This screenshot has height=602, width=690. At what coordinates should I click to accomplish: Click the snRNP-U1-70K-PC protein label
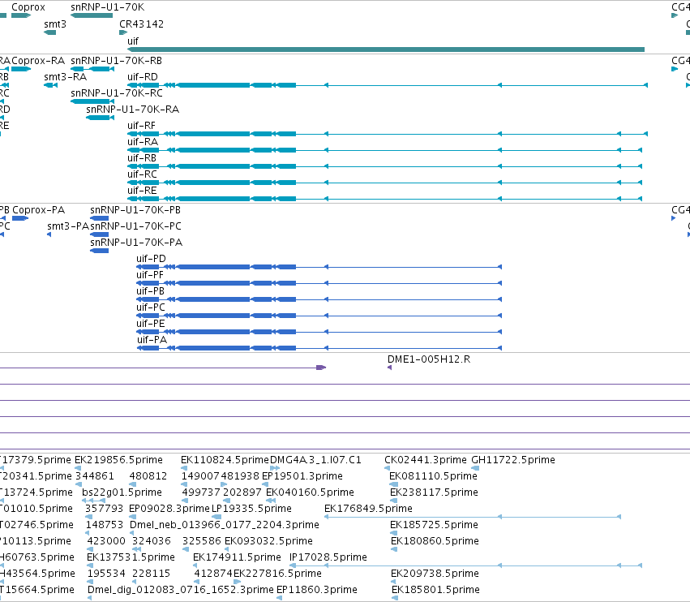(x=135, y=226)
